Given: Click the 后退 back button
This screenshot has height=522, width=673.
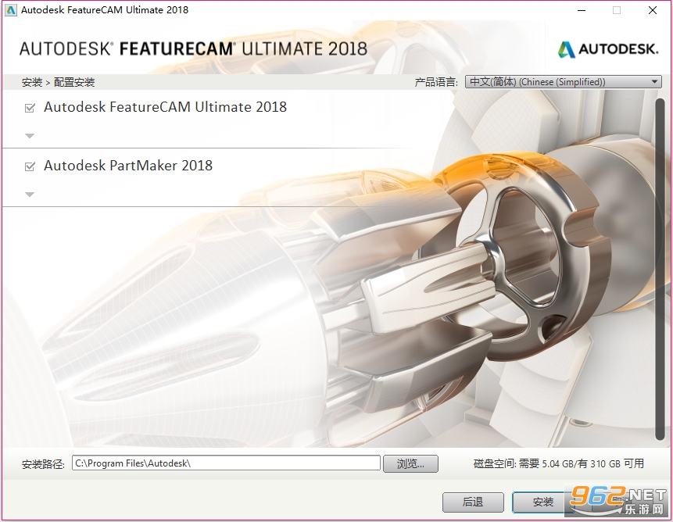Looking at the screenshot, I should coord(473,502).
